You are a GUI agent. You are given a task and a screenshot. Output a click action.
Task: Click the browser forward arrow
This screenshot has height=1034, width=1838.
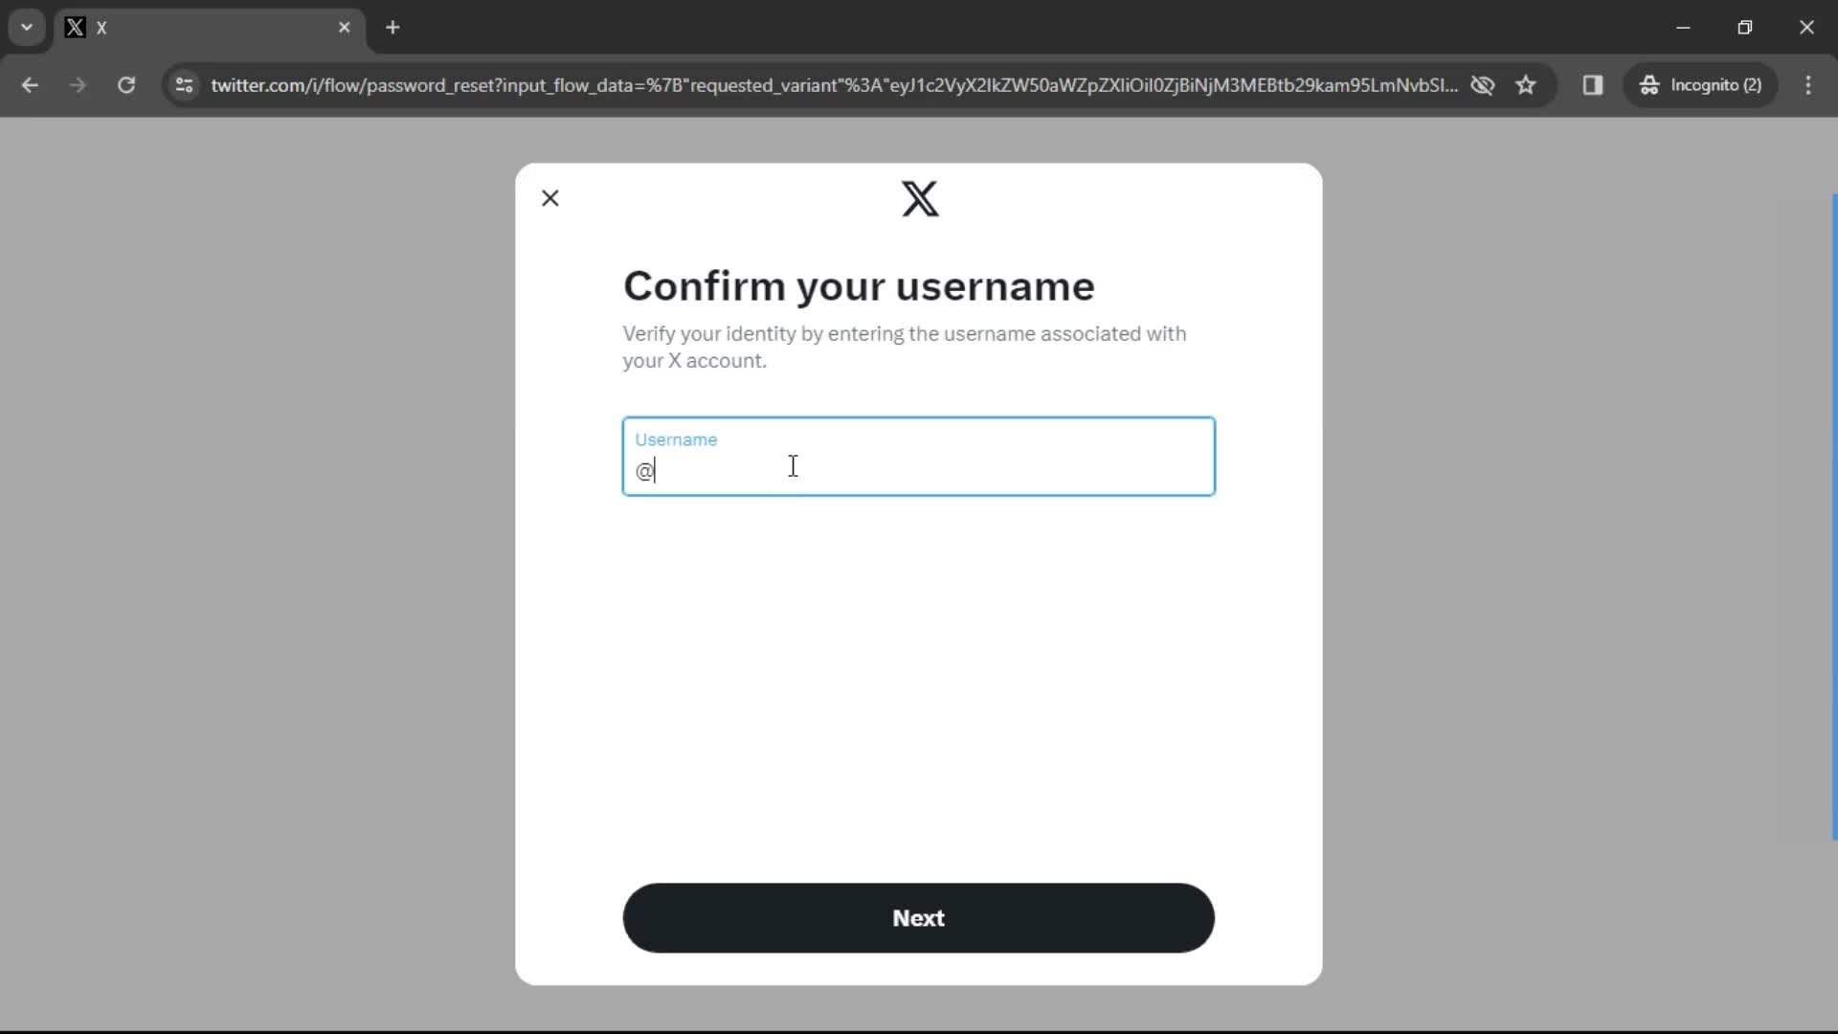tap(78, 85)
